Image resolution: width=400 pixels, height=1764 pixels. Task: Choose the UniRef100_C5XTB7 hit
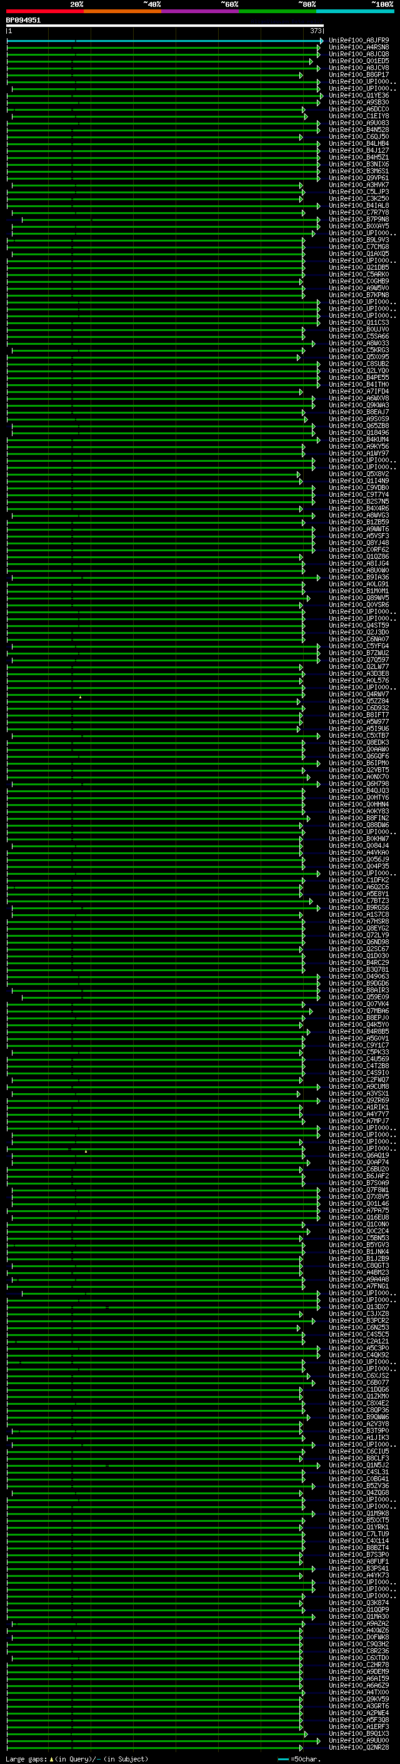[358, 735]
